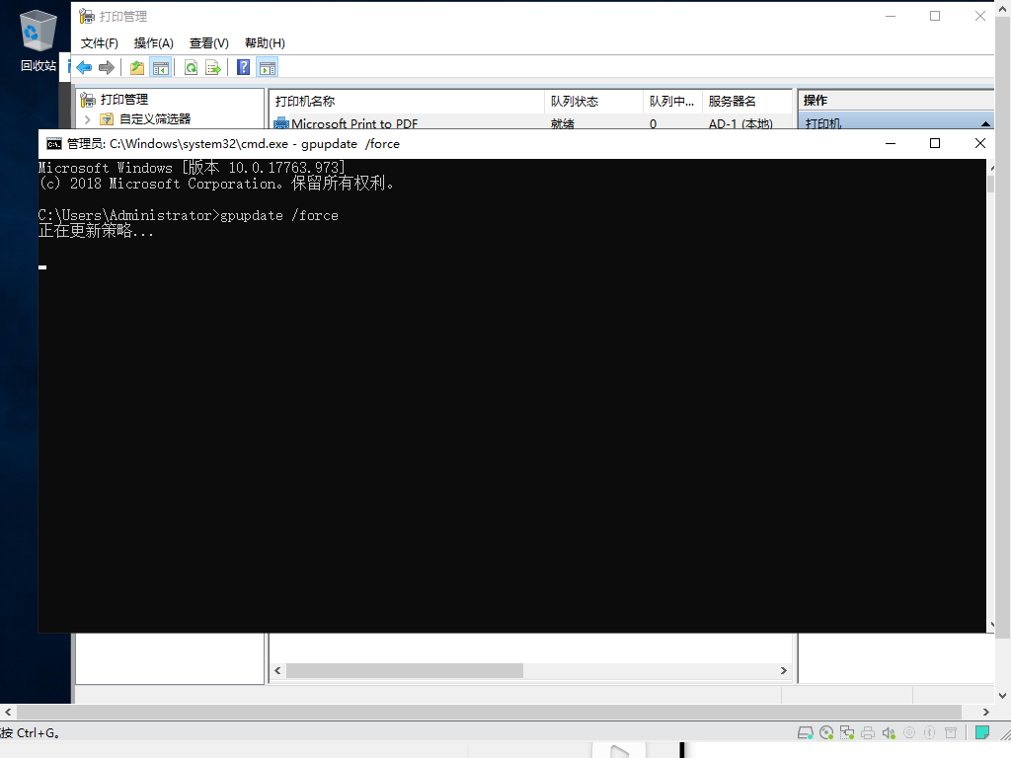Click left arrow of printer list scrollbar
Screen dimensions: 1011x758
click(x=277, y=670)
